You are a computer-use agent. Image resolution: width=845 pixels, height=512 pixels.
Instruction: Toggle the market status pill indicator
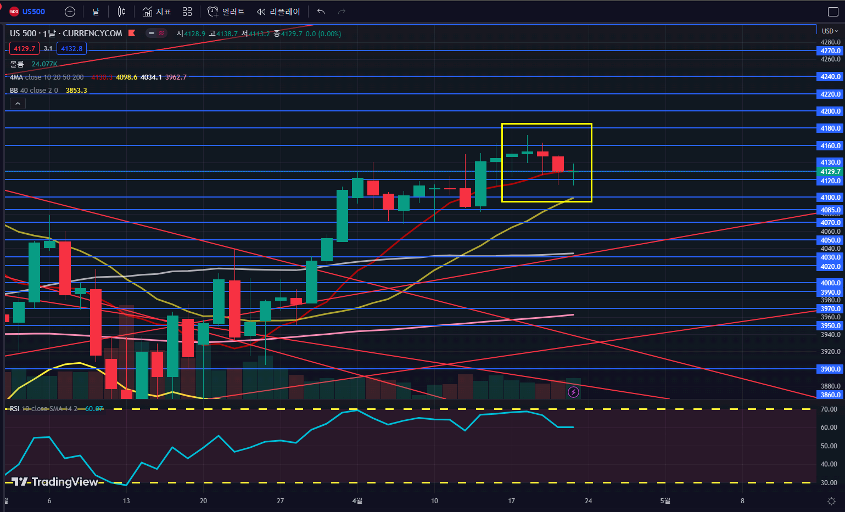tap(156, 33)
